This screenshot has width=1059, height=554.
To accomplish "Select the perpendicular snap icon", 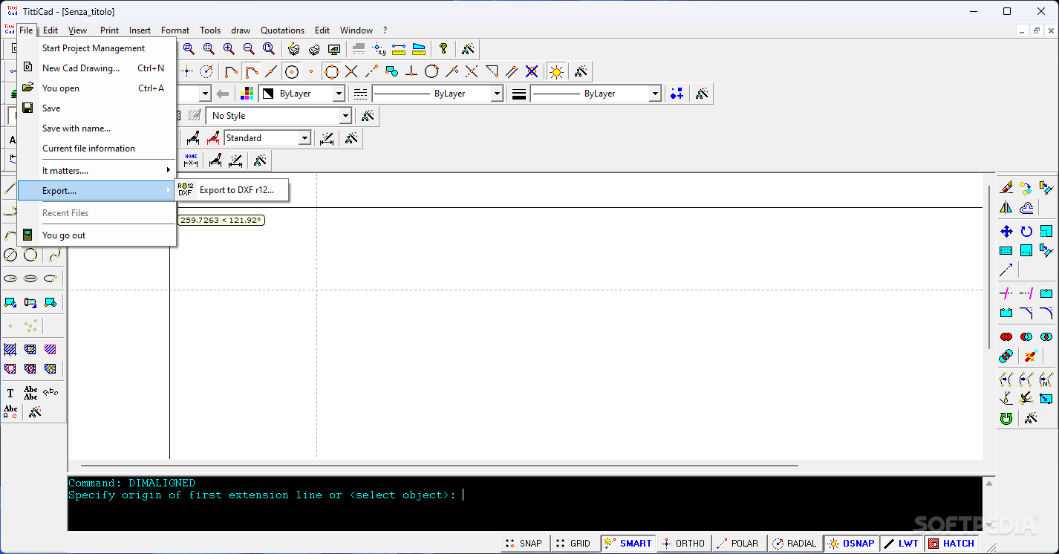I will pos(411,71).
